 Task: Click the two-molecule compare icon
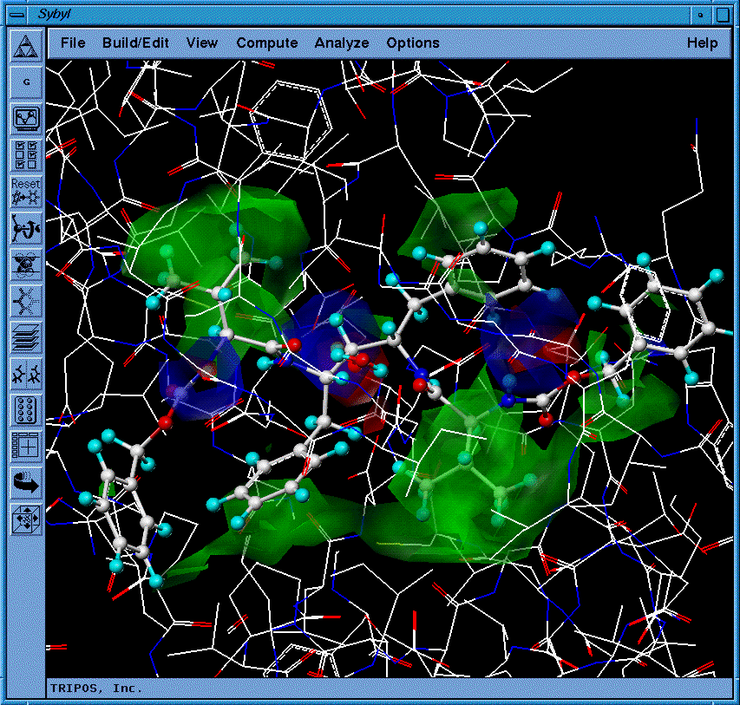click(x=26, y=374)
